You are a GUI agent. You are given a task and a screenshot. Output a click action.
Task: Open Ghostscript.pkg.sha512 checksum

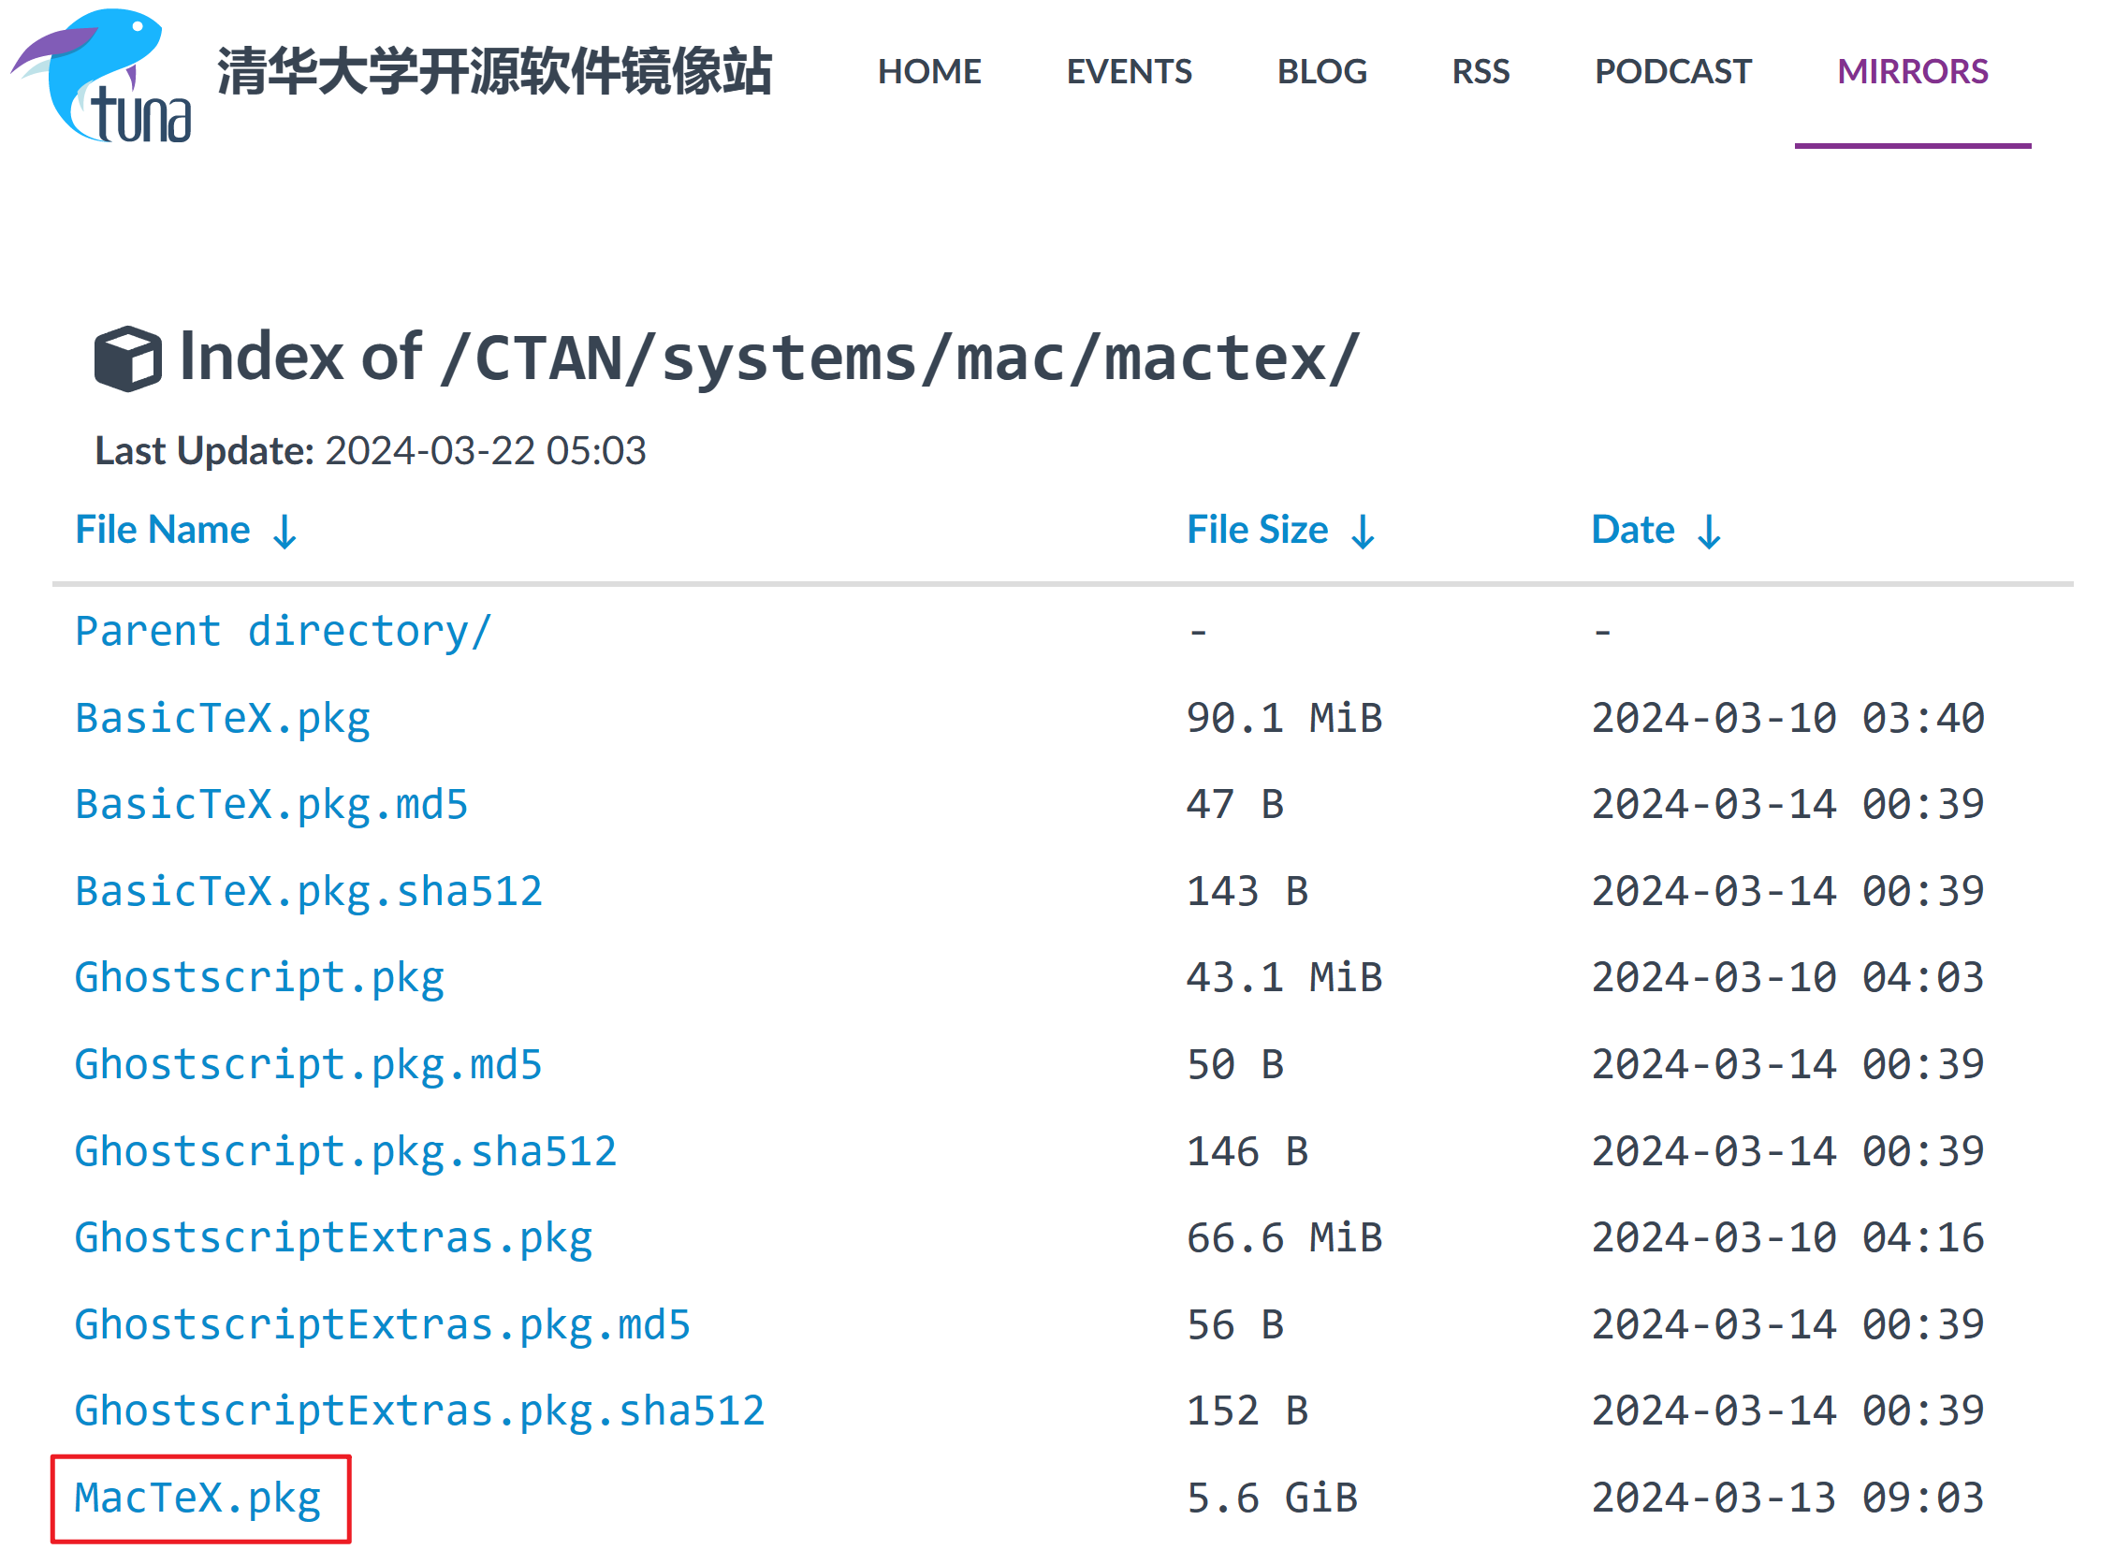coord(345,1152)
